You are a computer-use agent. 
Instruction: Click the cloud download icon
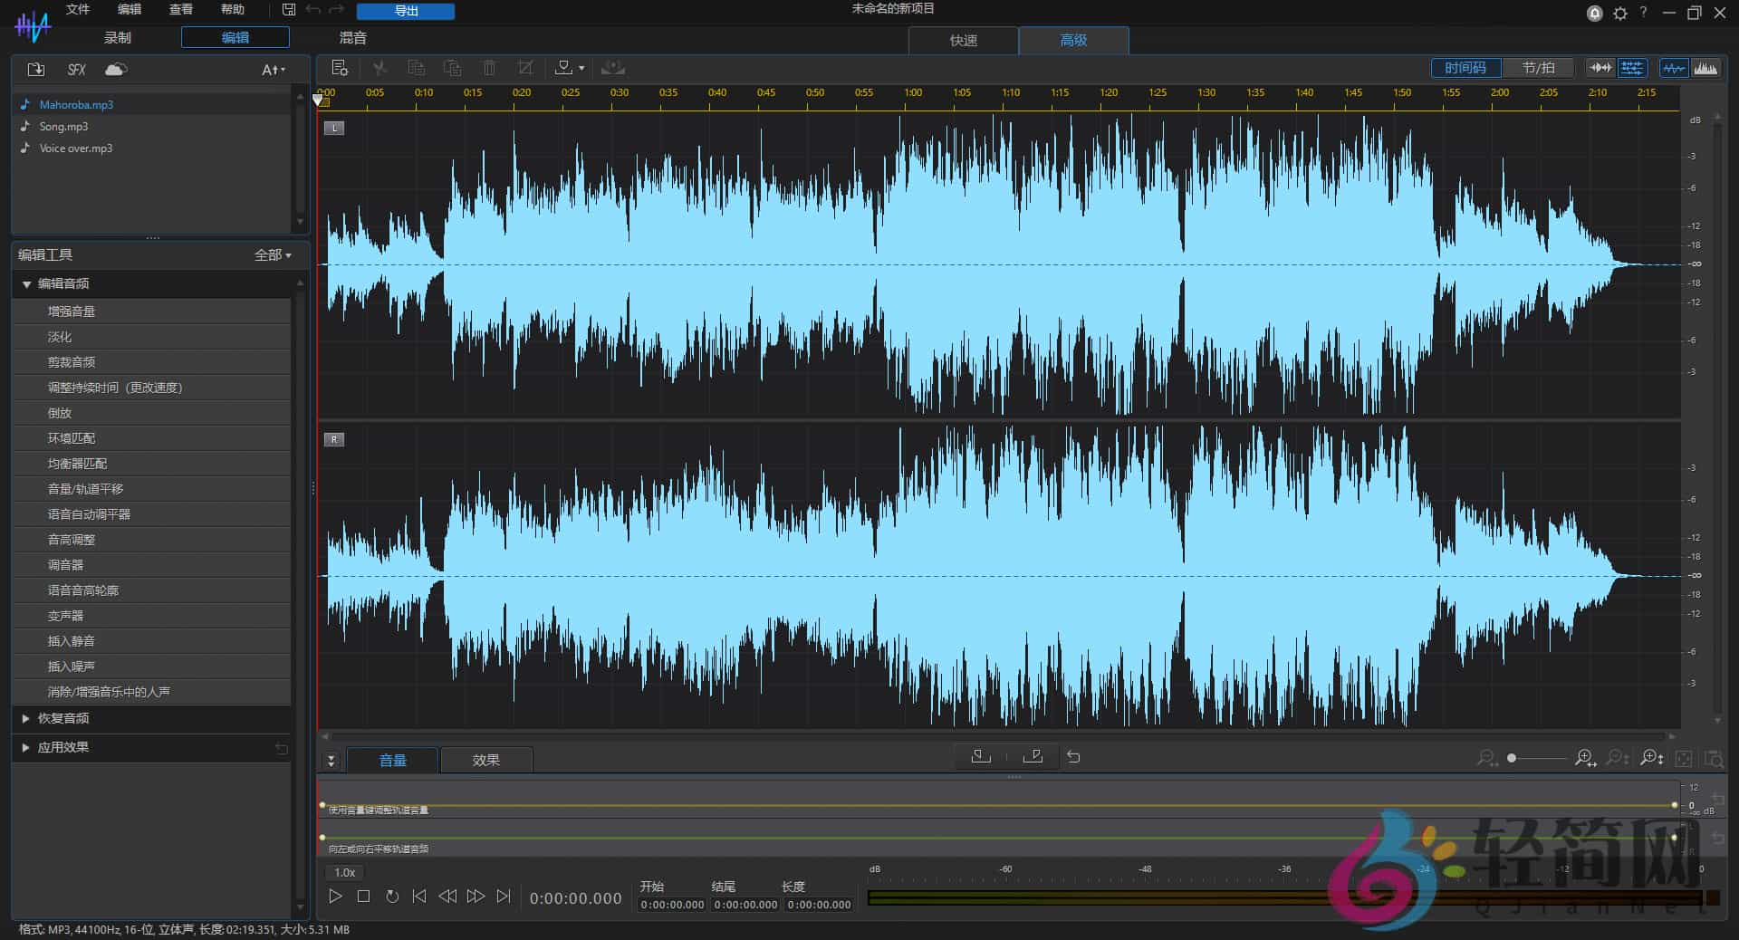(x=116, y=70)
